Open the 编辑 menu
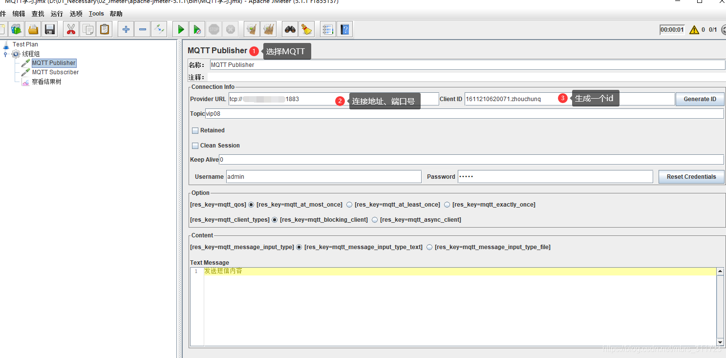 (x=19, y=14)
